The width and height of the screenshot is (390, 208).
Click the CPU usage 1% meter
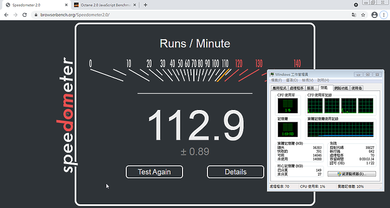pos(288,106)
